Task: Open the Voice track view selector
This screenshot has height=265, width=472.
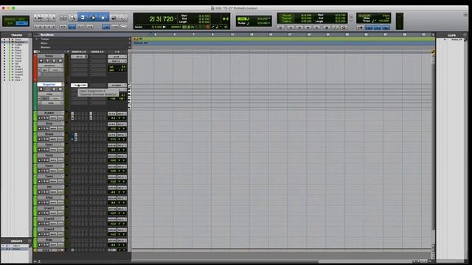Action: click(50, 66)
